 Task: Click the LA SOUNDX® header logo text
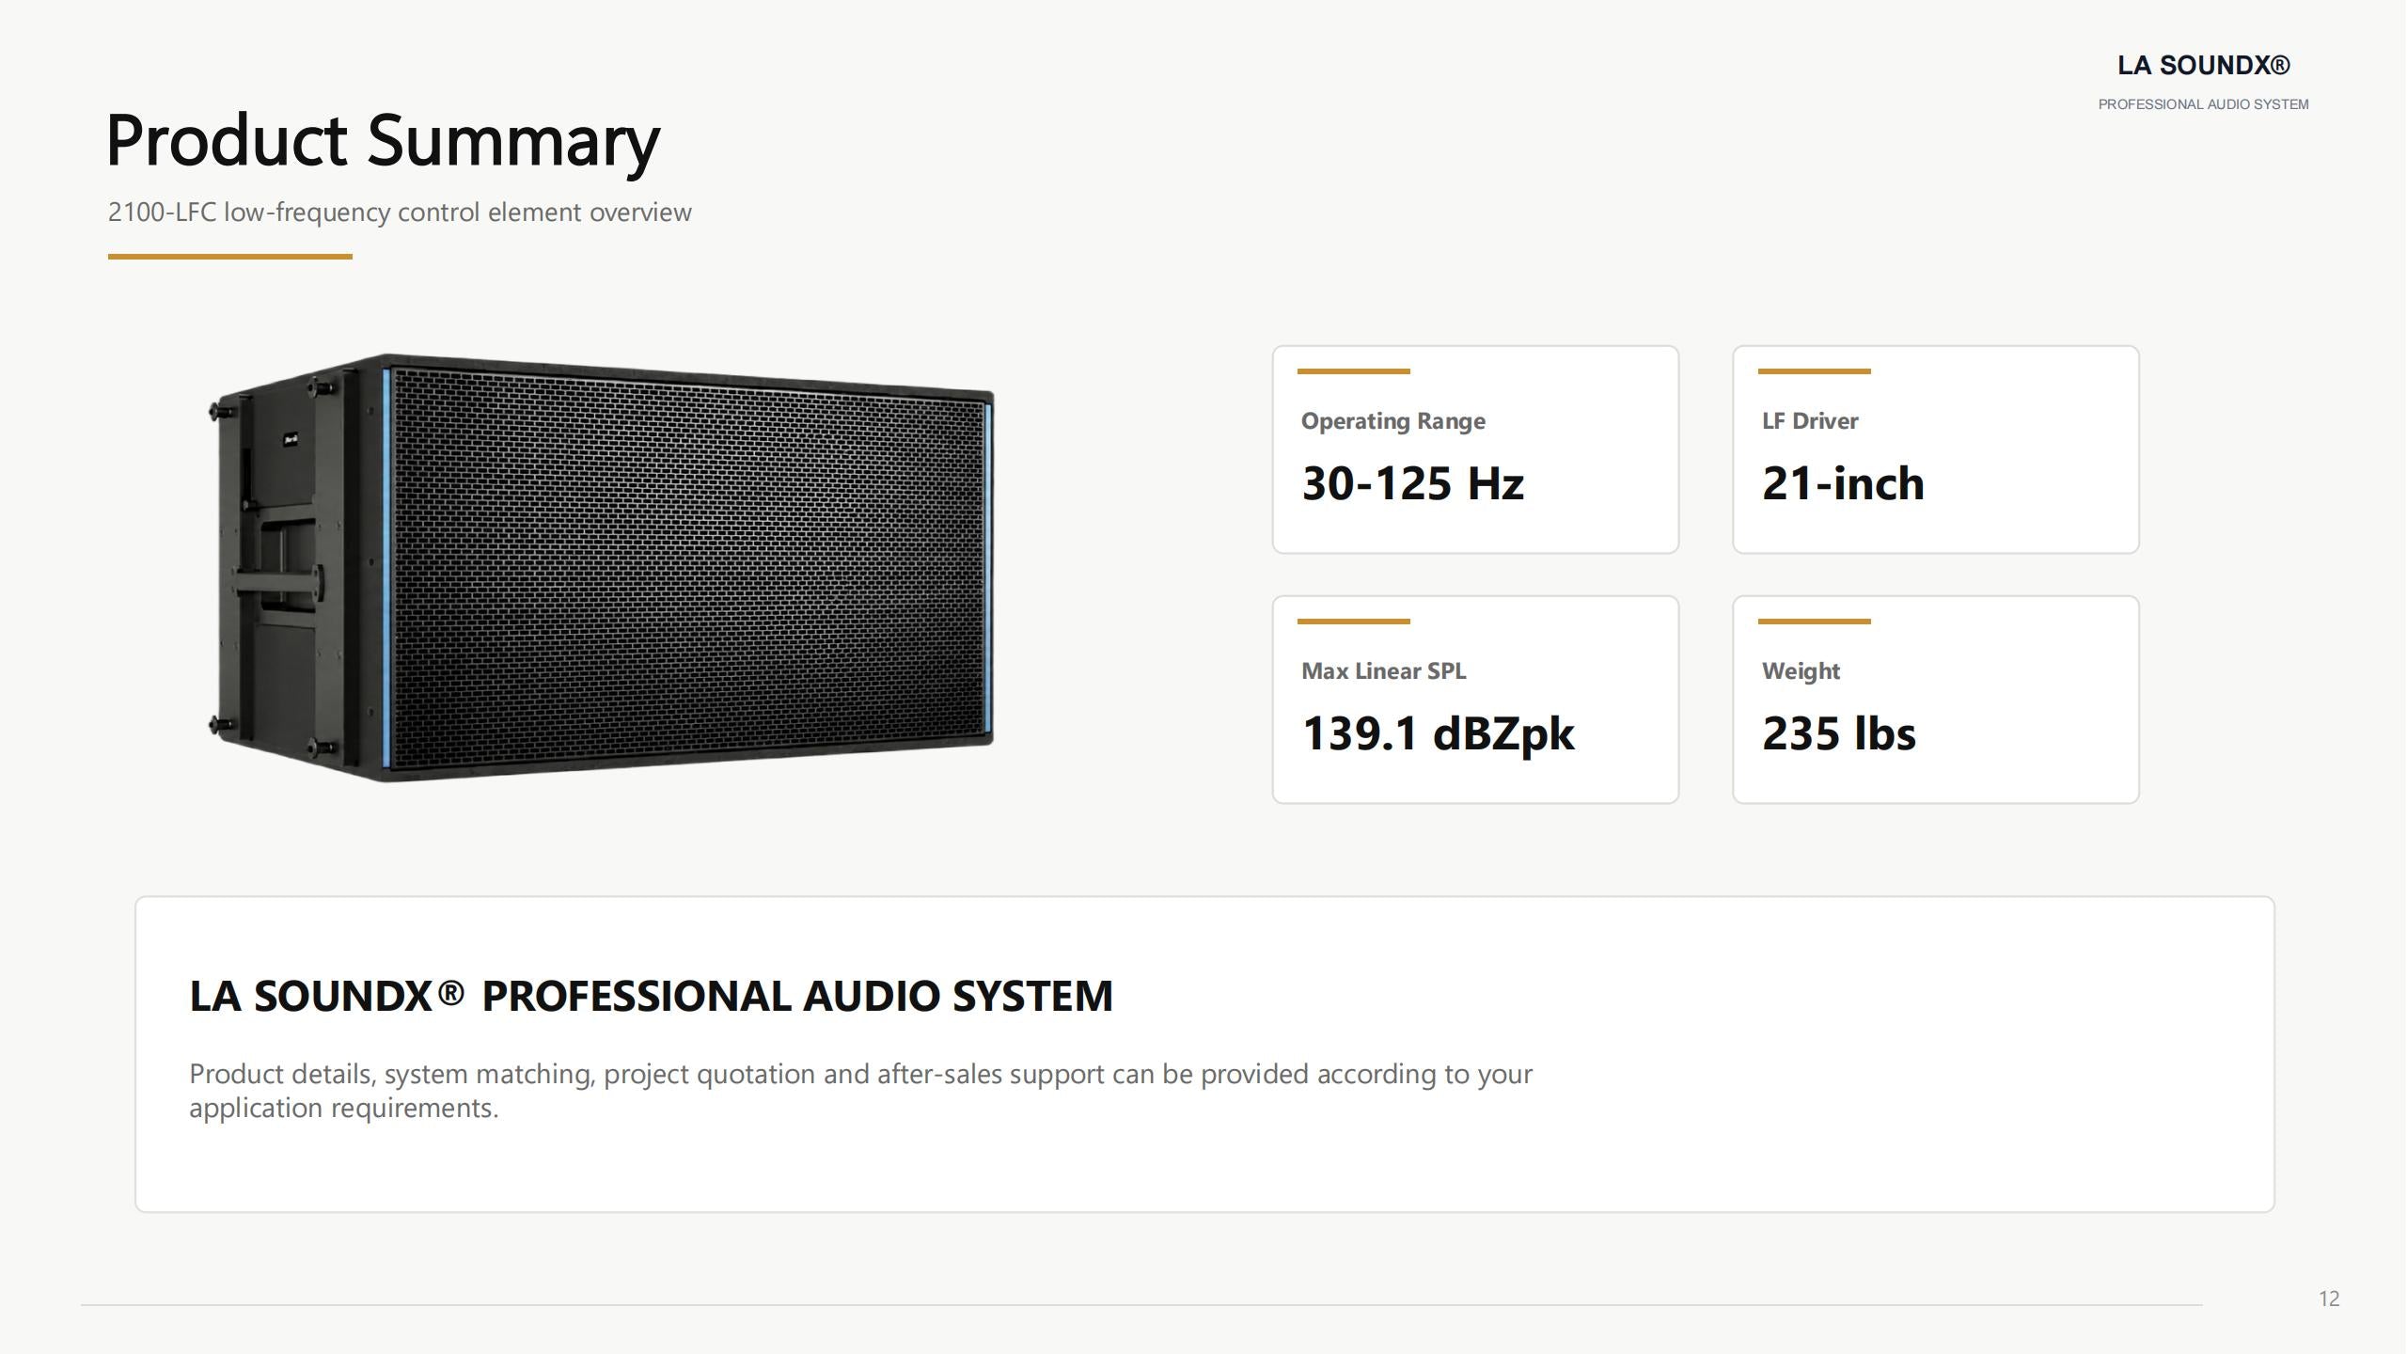coord(2203,65)
